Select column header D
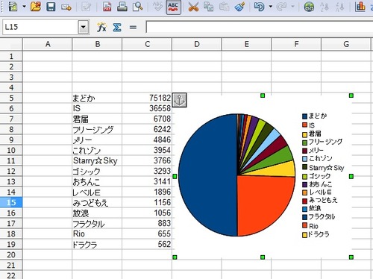This screenshot has width=373, height=279. pyautogui.click(x=197, y=44)
